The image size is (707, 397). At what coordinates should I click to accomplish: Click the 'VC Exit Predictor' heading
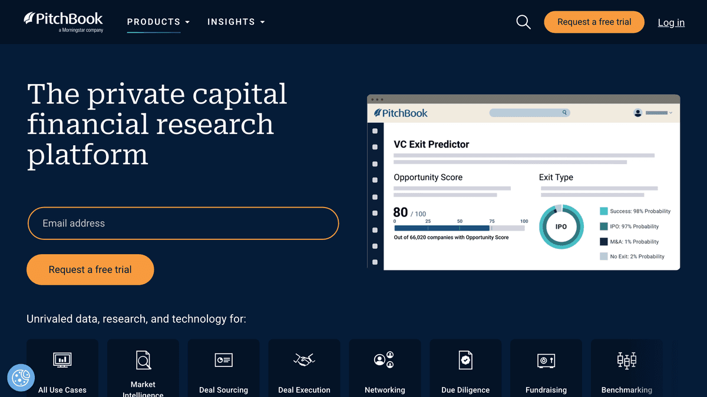[431, 144]
